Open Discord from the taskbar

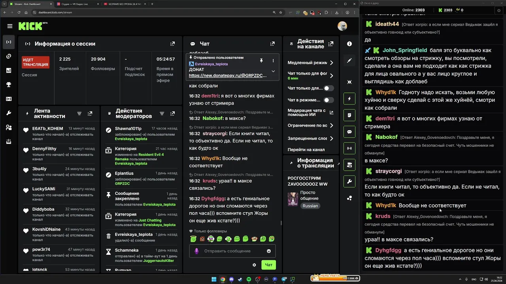[x=231, y=279]
